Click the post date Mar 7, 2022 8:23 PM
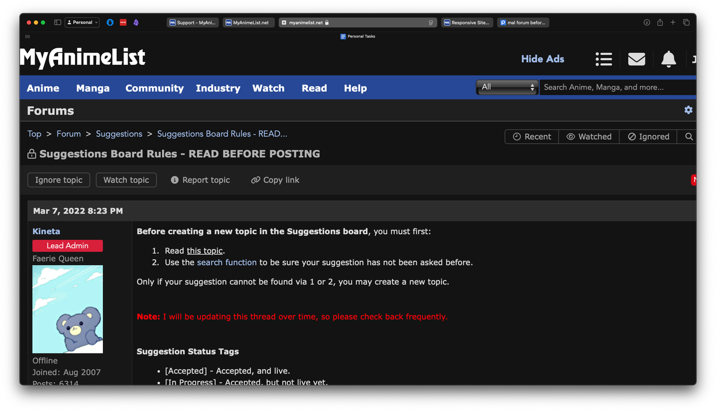716x411 pixels. (78, 211)
